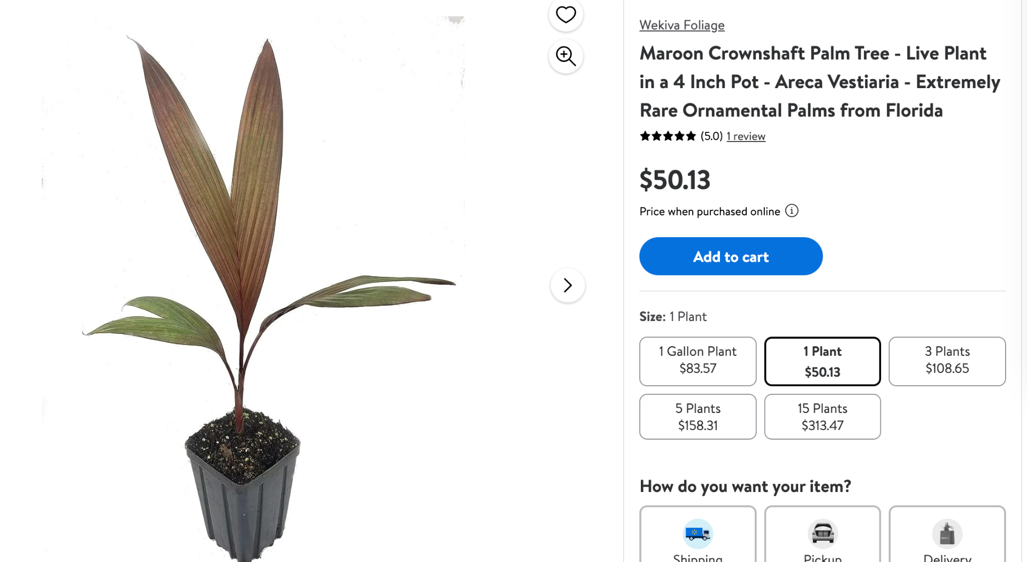Choose the 15 Plants $313.47 option

(823, 417)
